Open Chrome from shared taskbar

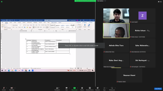pos(26,71)
